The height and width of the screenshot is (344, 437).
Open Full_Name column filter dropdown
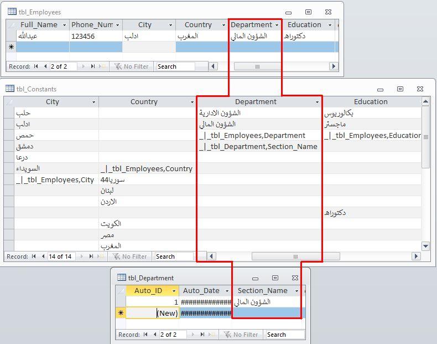tap(64, 25)
